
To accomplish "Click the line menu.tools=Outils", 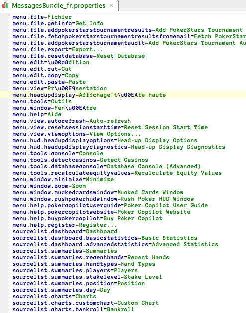I will point(42,101).
